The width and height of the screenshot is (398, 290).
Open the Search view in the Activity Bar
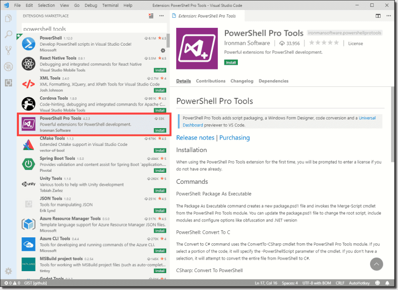coord(7,34)
